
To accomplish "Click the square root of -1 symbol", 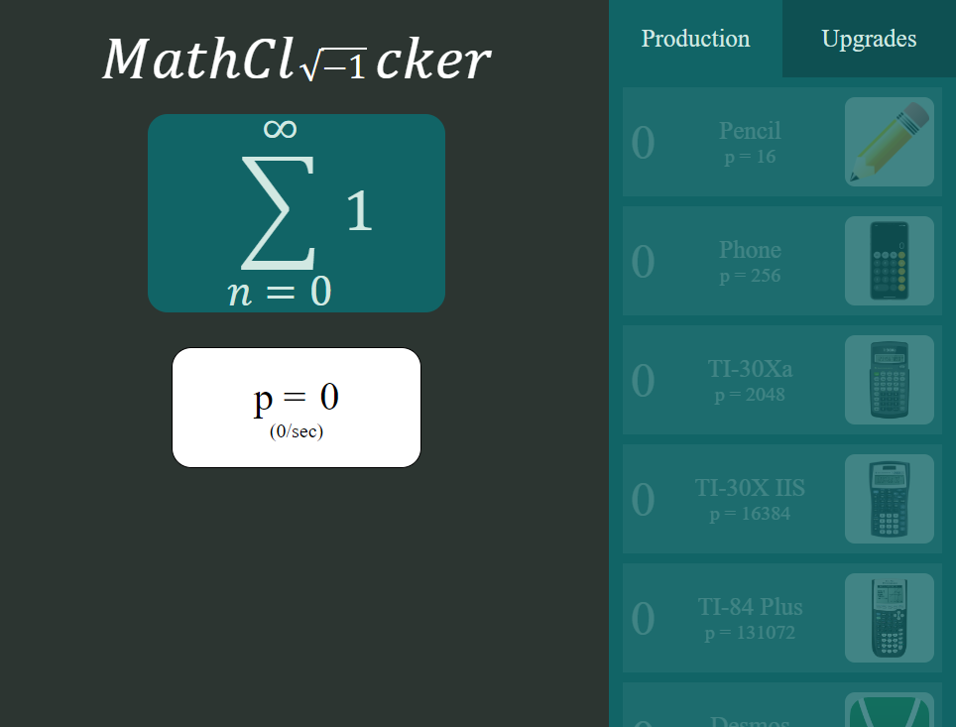I will click(x=333, y=64).
